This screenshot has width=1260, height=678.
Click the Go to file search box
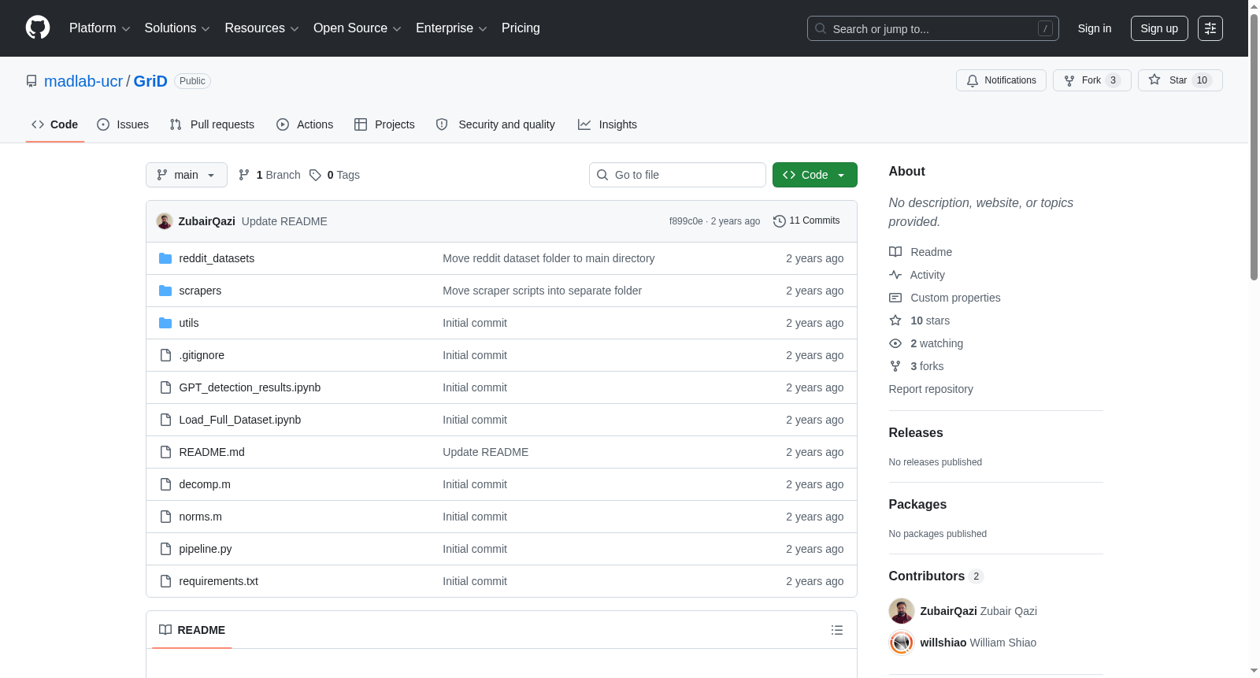click(x=677, y=175)
